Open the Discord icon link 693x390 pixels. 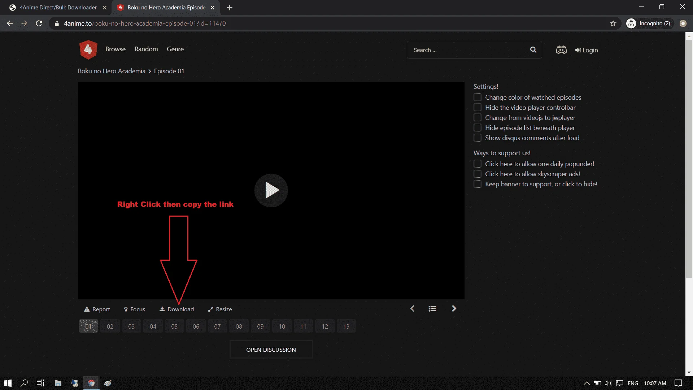pos(561,50)
